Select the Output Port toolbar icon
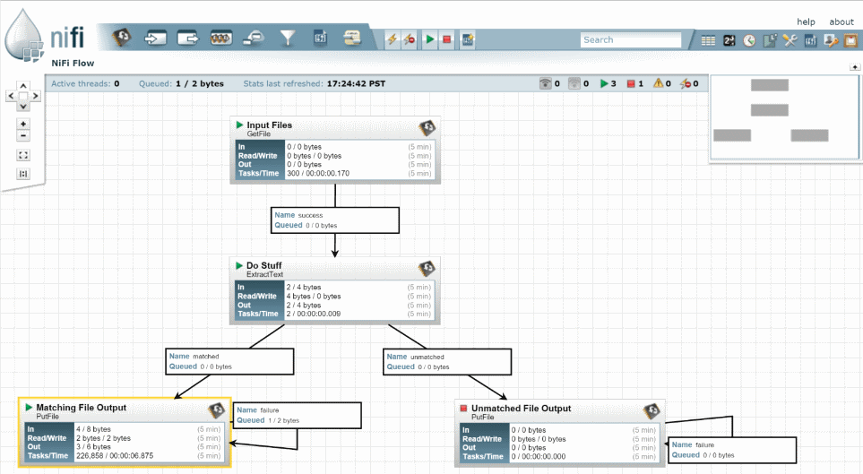863x474 pixels. tap(187, 38)
